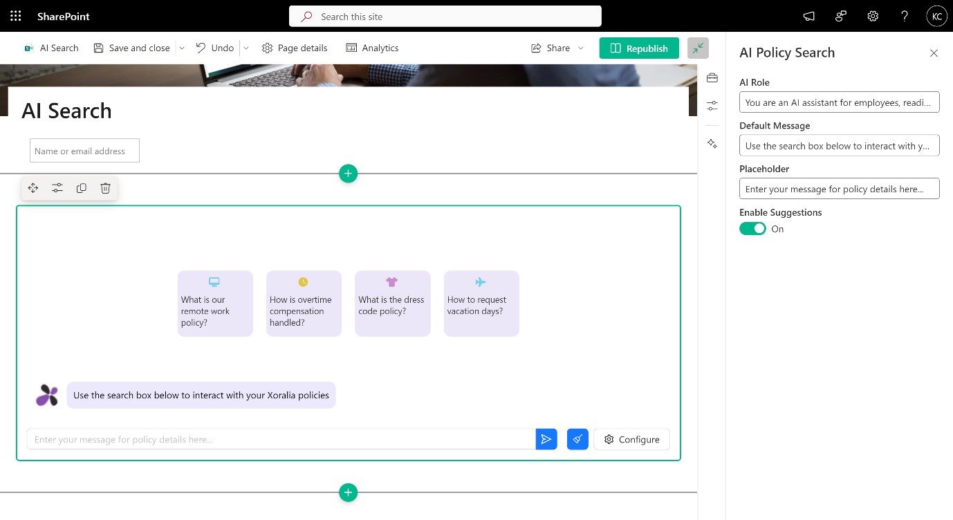Screen dimensions: 953x520
Task: Expand the Save and close dropdown arrow
Action: (182, 48)
